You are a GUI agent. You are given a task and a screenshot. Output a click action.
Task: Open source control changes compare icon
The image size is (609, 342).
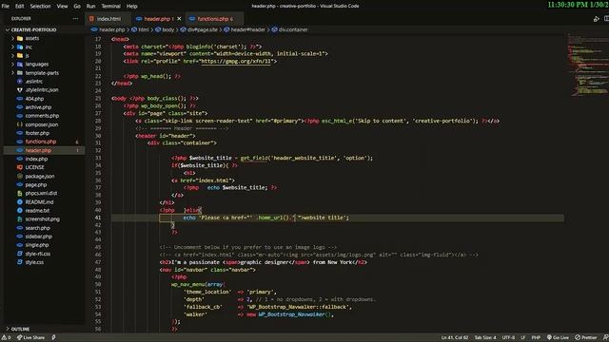[597, 19]
